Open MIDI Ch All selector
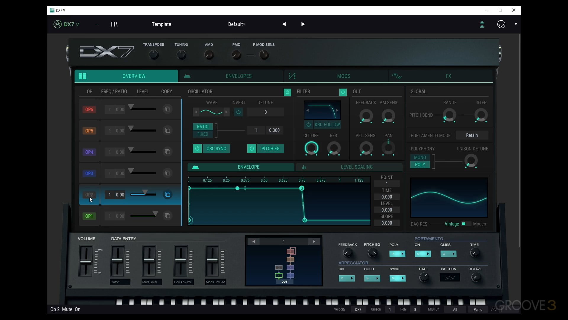This screenshot has height=320, width=568. pos(455,309)
